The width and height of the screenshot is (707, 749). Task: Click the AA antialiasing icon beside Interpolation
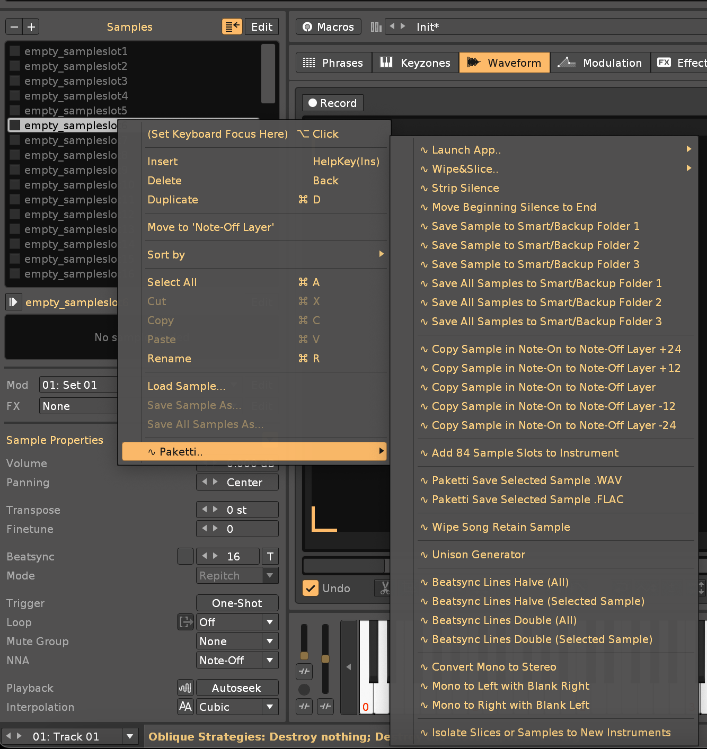click(185, 707)
